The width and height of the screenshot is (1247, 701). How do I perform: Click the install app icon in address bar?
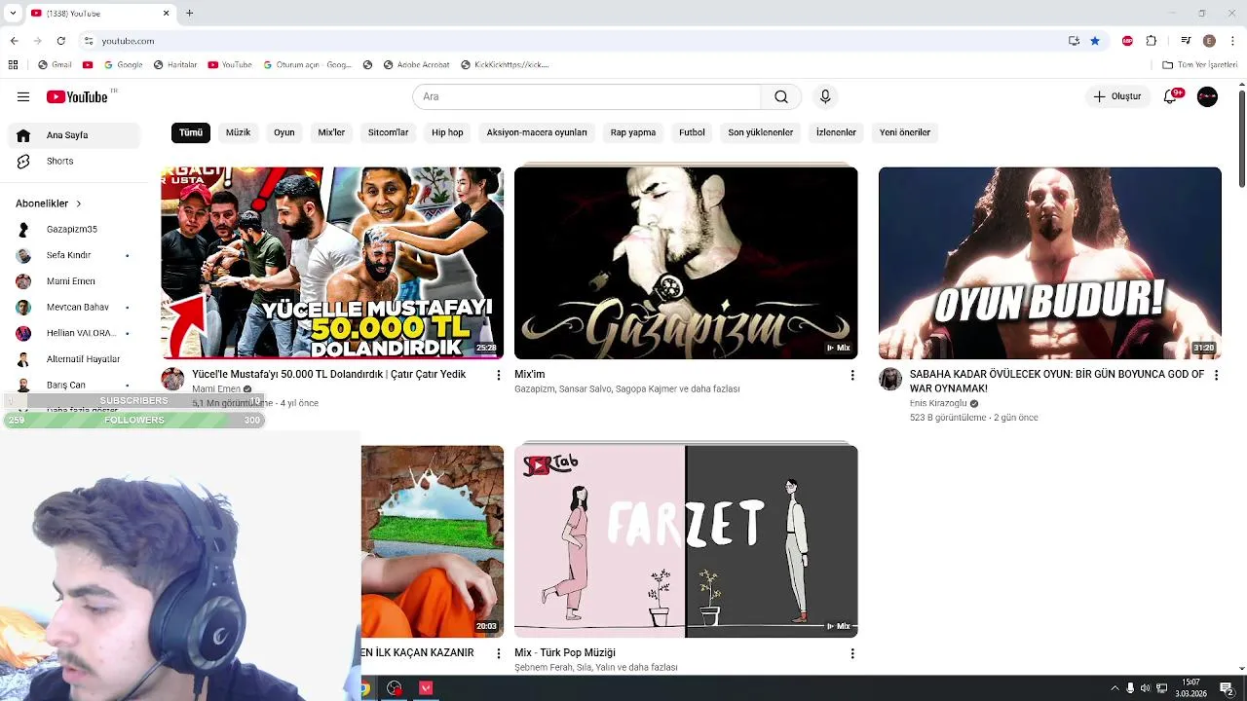tap(1074, 41)
